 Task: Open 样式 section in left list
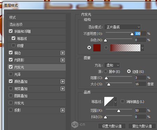[37, 17]
